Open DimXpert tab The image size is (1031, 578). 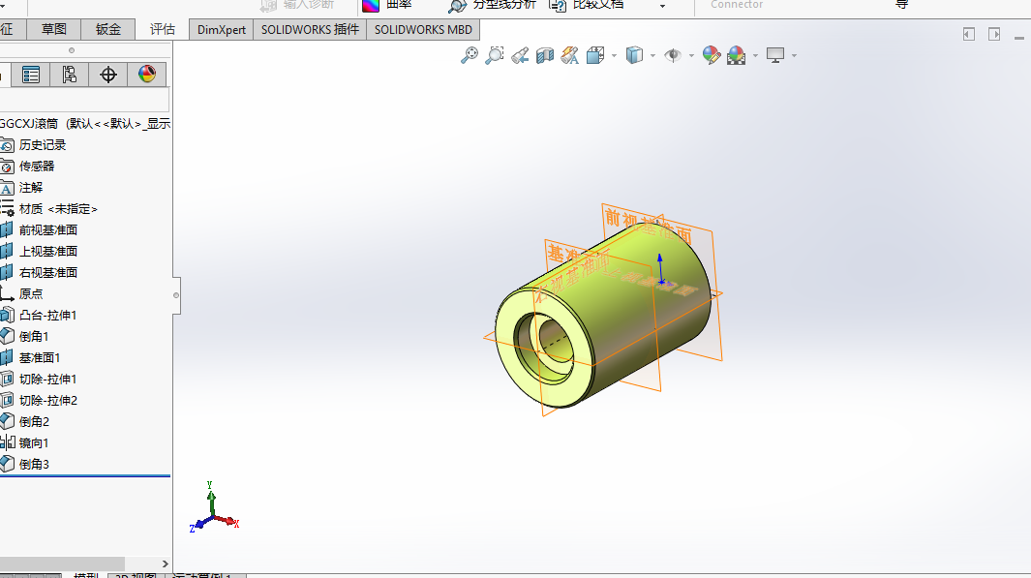pos(221,30)
